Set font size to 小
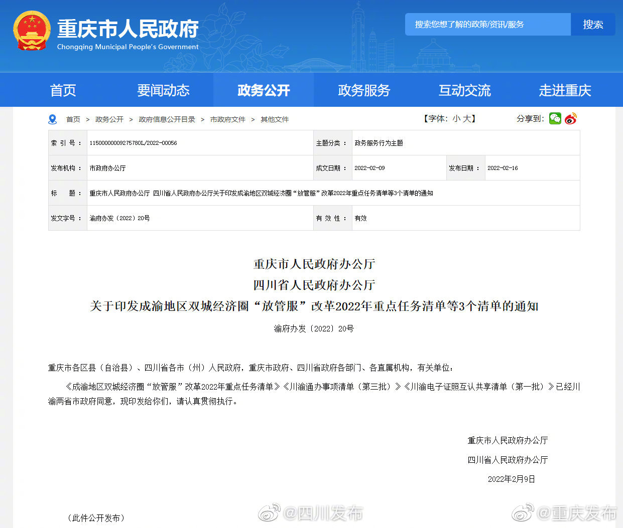This screenshot has width=623, height=528. 456,119
